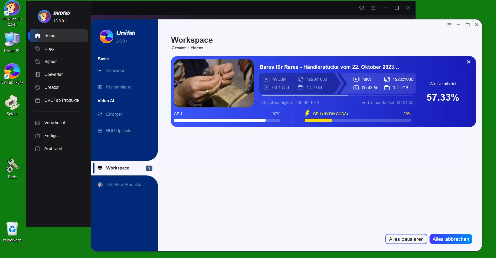Maximize the UniFab window

point(468,25)
